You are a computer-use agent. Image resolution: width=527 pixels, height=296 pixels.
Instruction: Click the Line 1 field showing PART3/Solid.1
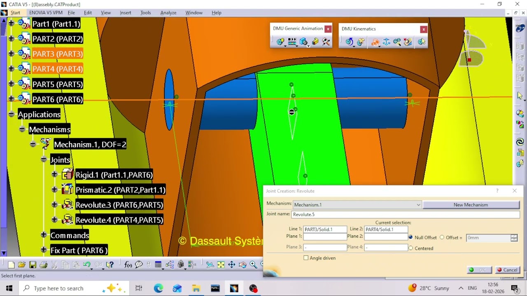(325, 229)
